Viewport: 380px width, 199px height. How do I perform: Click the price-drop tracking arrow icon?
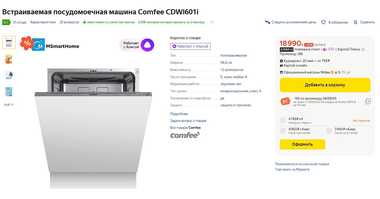[x=267, y=22]
